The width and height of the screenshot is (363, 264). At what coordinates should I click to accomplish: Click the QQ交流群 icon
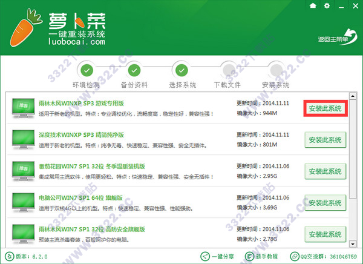[295, 257]
